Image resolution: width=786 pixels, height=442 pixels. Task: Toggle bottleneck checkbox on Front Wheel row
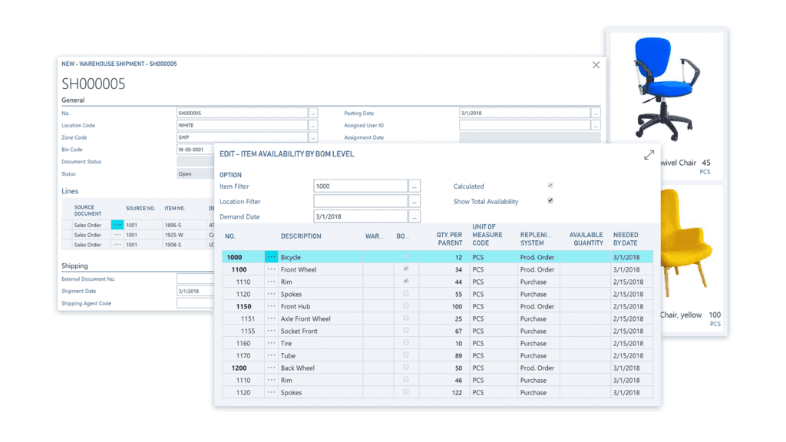(406, 269)
